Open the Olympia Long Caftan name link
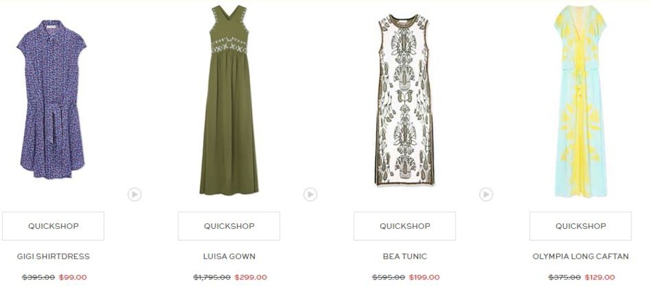Image resolution: width=651 pixels, height=290 pixels. [x=581, y=256]
